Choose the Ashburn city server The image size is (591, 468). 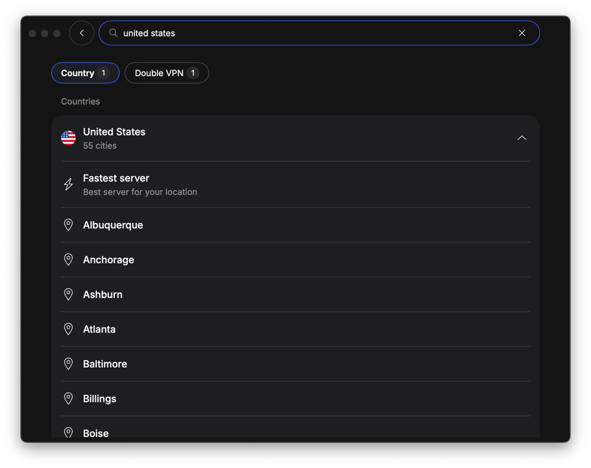click(x=295, y=294)
